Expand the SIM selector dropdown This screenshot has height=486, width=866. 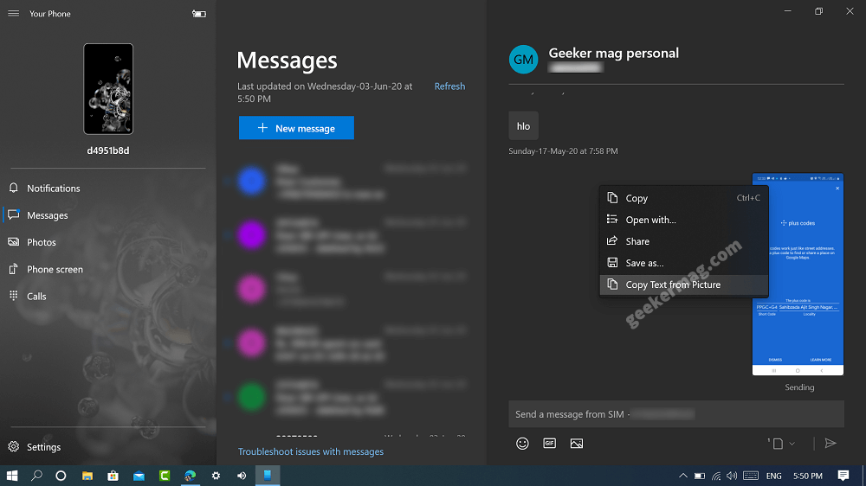781,444
